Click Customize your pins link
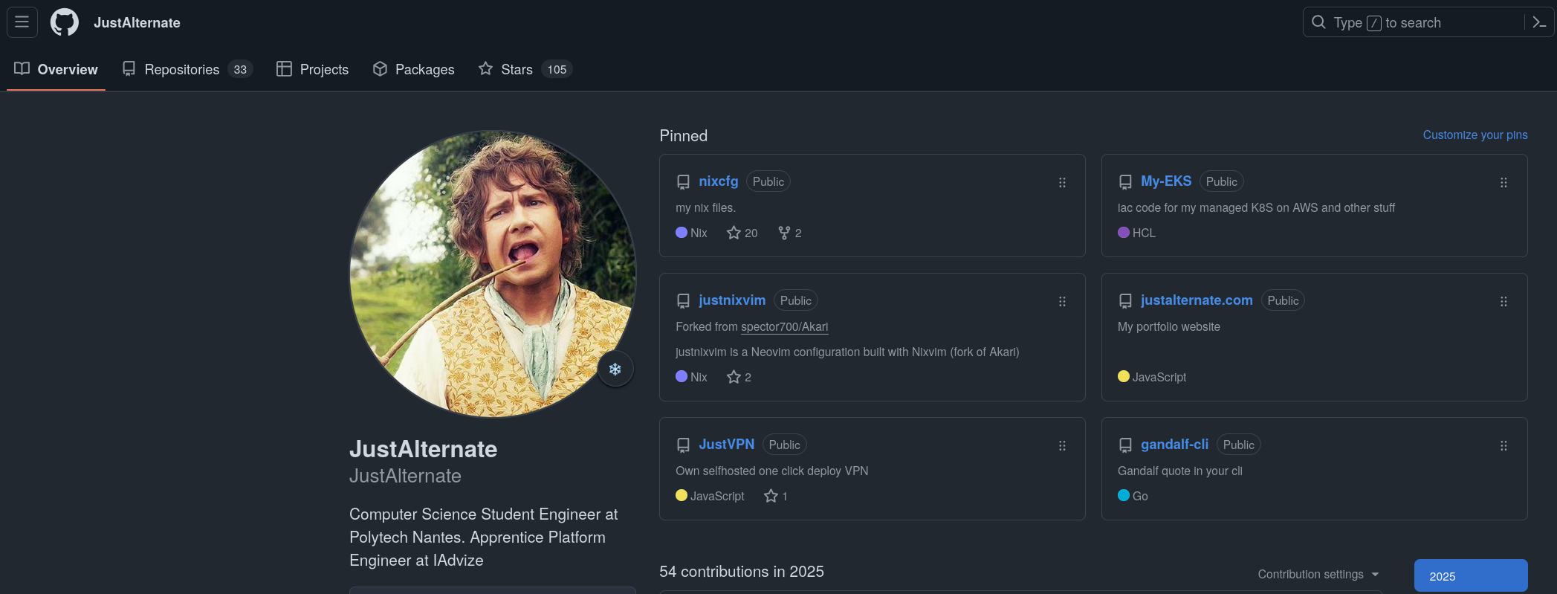Image resolution: width=1557 pixels, height=594 pixels. pyautogui.click(x=1475, y=135)
